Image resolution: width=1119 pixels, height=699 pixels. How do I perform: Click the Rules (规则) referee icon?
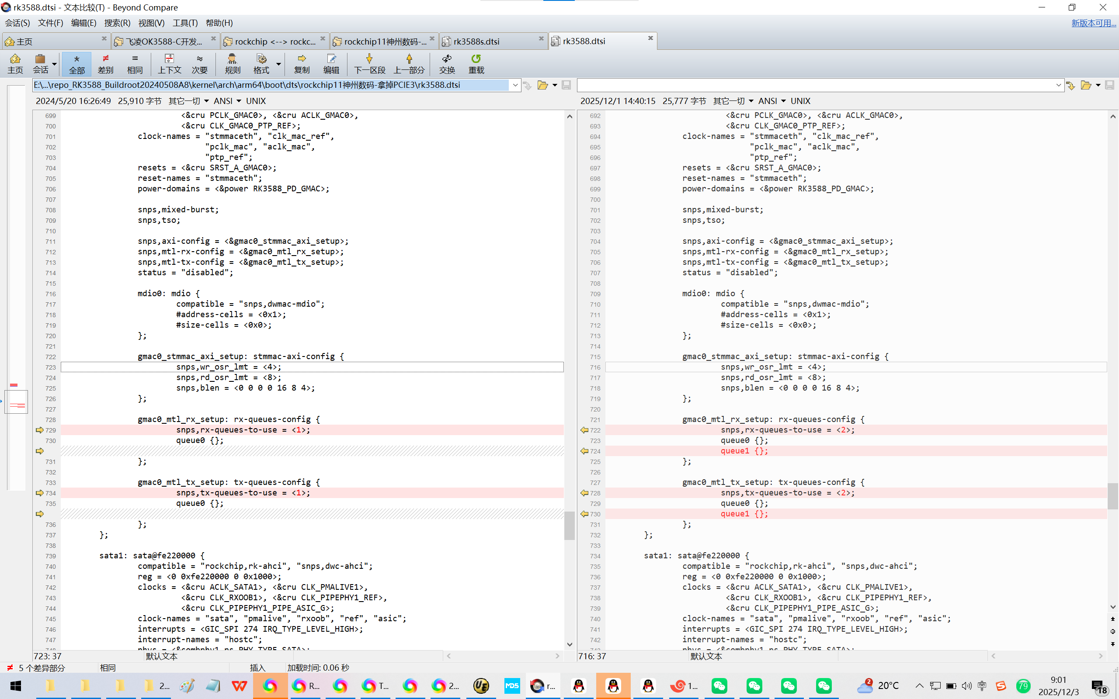232,63
